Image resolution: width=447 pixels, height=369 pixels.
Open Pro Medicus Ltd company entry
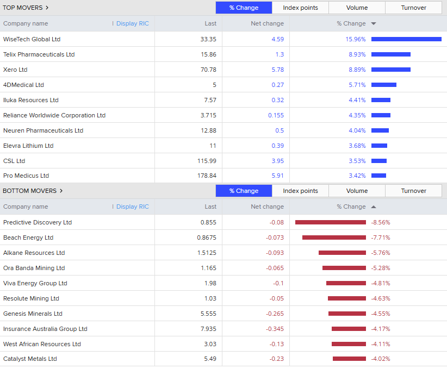point(26,176)
